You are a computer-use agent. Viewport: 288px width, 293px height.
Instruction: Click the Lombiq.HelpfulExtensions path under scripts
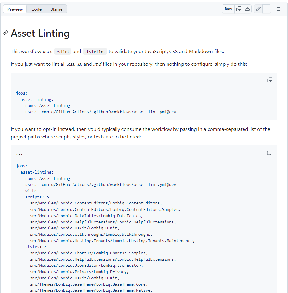click(x=103, y=222)
